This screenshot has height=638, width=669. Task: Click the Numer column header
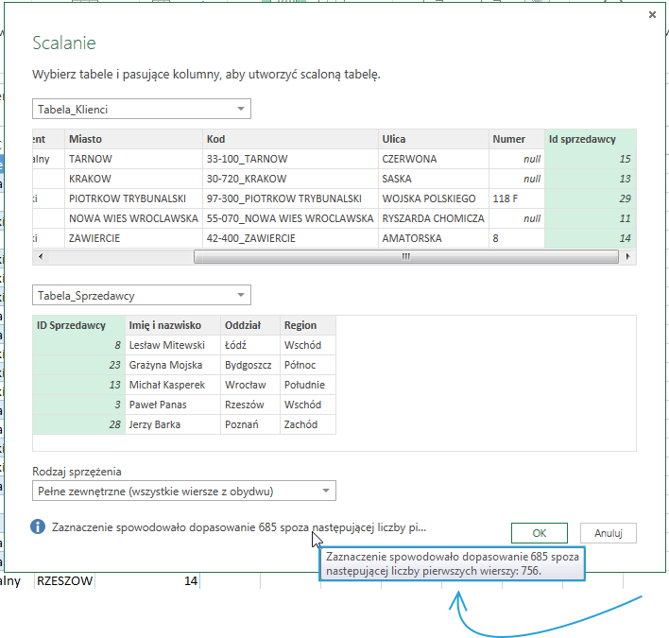coord(517,139)
